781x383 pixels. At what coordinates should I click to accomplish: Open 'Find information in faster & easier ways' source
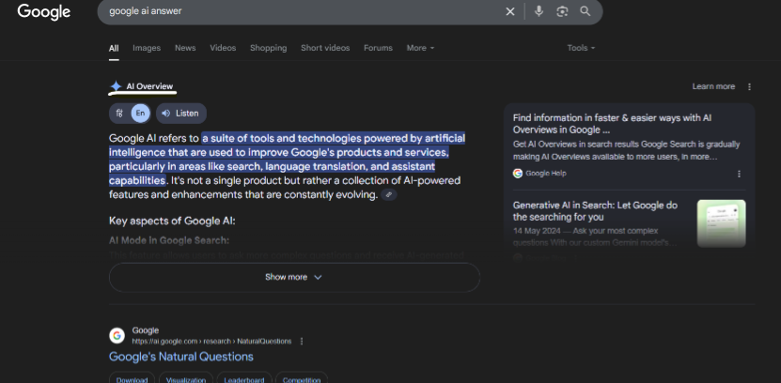[612, 124]
